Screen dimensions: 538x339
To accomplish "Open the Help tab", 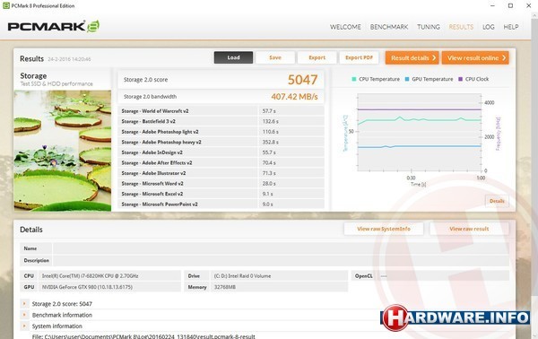I will coord(511,27).
